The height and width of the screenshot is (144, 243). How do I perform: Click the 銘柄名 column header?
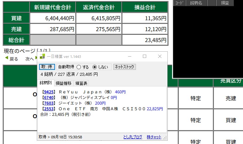196,3
